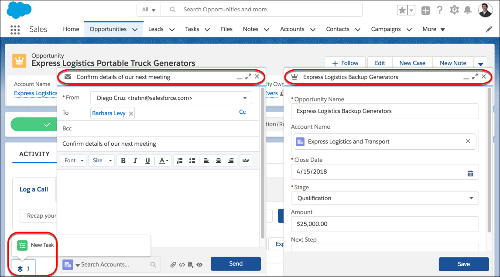The height and width of the screenshot is (277, 500).
Task: Remove Barbara Levy recipient
Action: point(131,113)
